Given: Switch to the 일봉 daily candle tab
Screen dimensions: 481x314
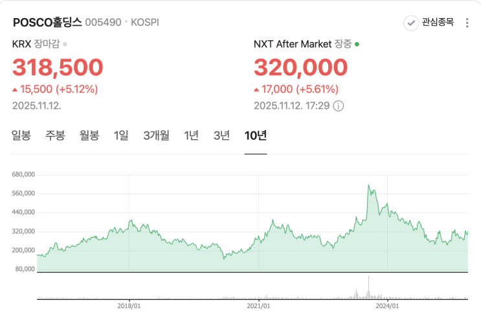Looking at the screenshot, I should [x=21, y=135].
